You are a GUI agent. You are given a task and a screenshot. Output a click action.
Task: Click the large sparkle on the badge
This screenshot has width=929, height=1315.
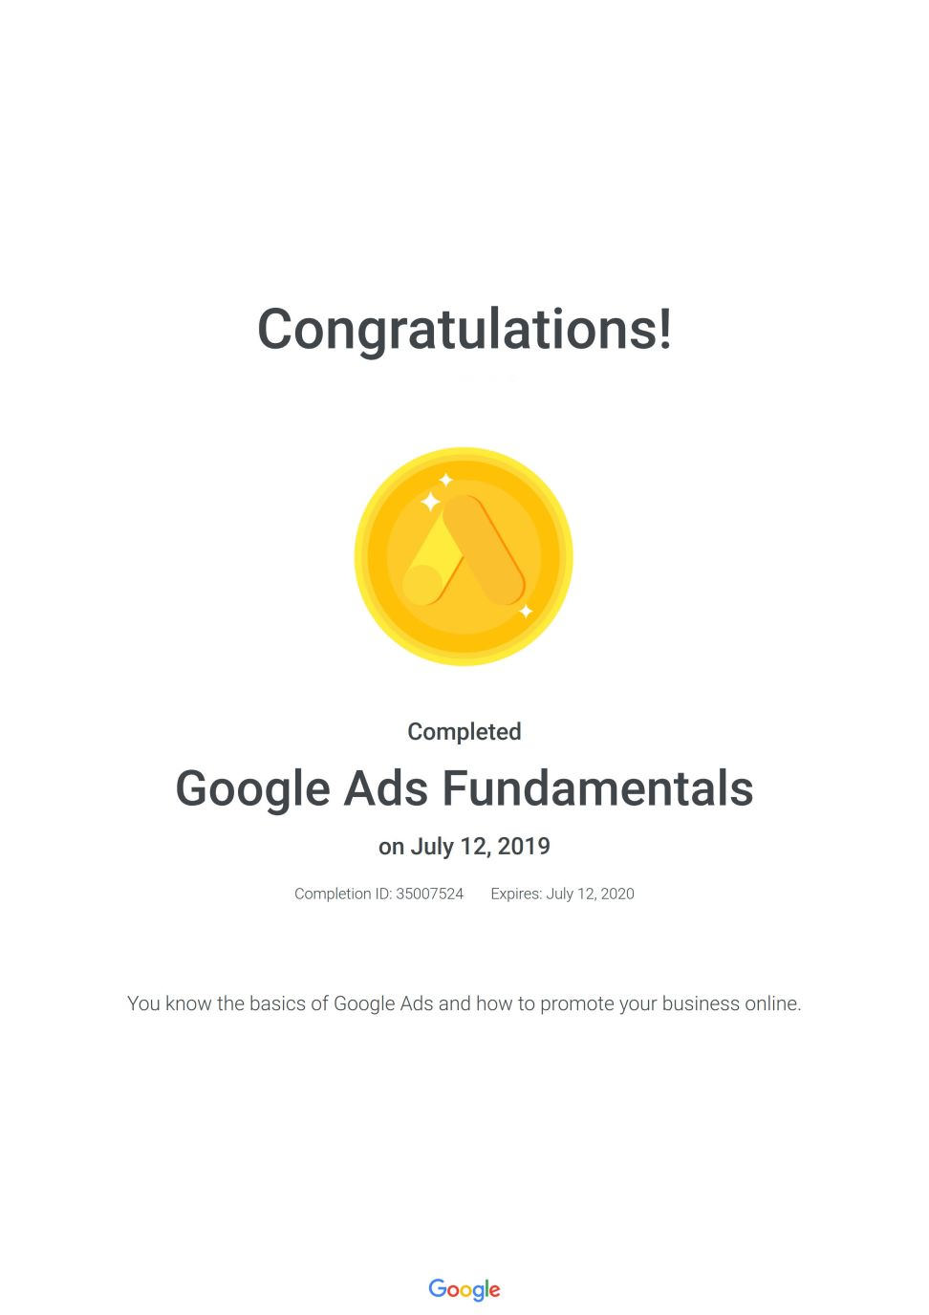click(431, 501)
